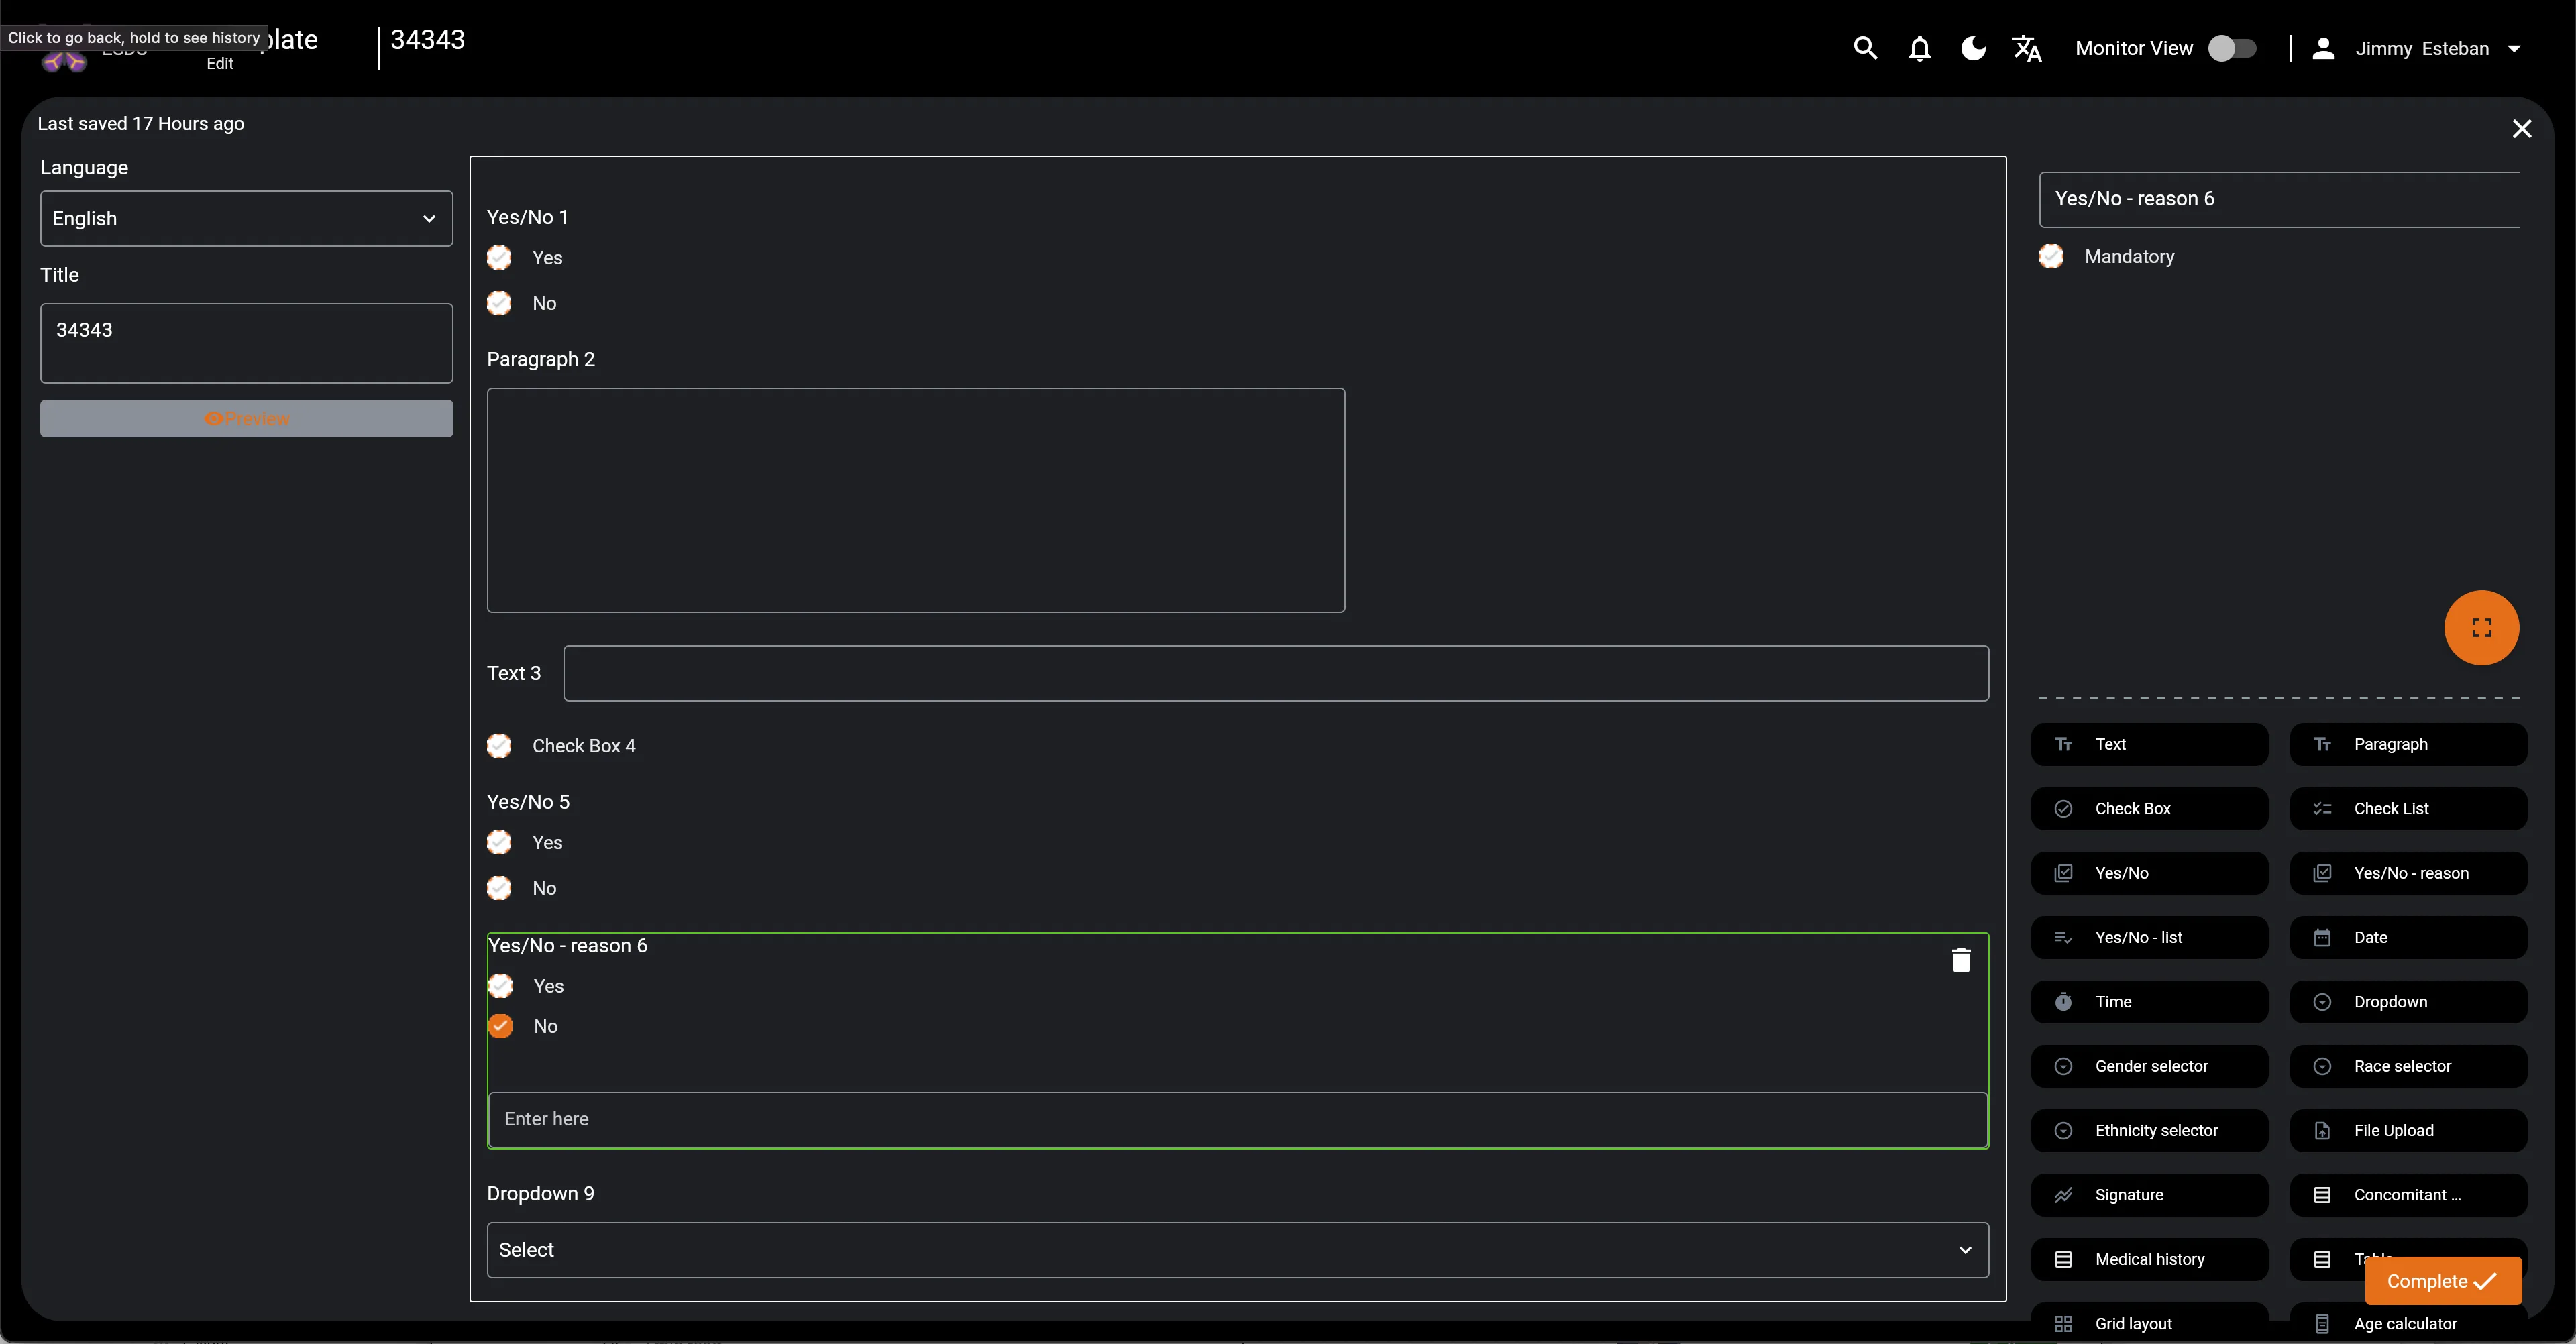
Task: Toggle the Mandatory checkbox
Action: pos(2051,257)
